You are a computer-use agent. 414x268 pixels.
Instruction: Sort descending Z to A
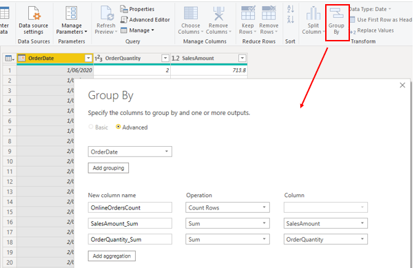(x=291, y=19)
